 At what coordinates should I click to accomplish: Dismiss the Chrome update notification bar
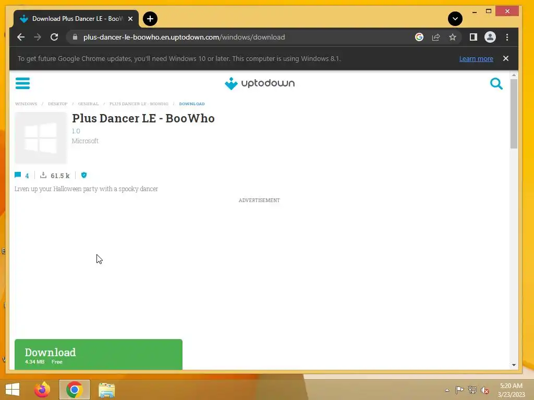(506, 58)
